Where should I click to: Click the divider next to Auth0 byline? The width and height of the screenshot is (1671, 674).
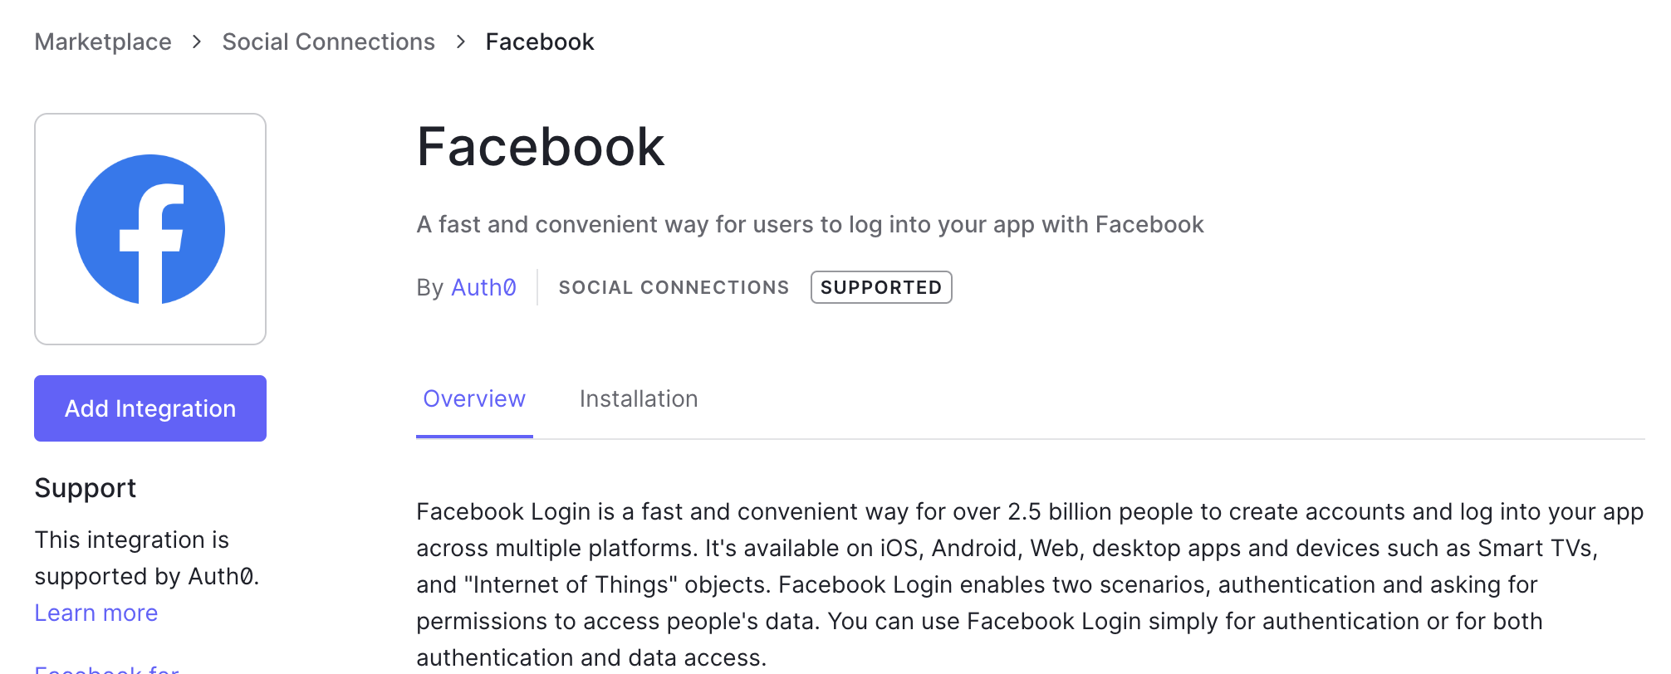538,286
